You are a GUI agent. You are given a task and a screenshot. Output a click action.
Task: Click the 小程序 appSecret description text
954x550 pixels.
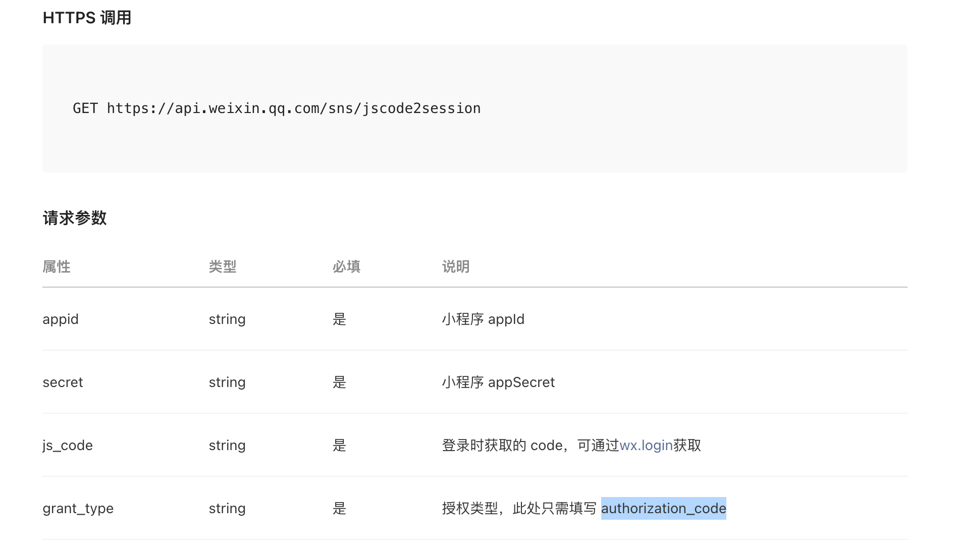(498, 382)
